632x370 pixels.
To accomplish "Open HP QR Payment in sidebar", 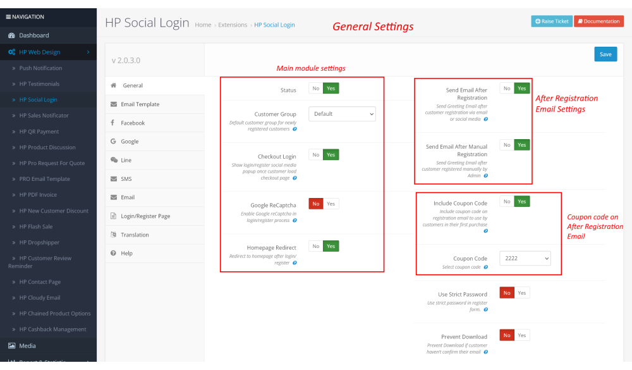I will point(39,132).
